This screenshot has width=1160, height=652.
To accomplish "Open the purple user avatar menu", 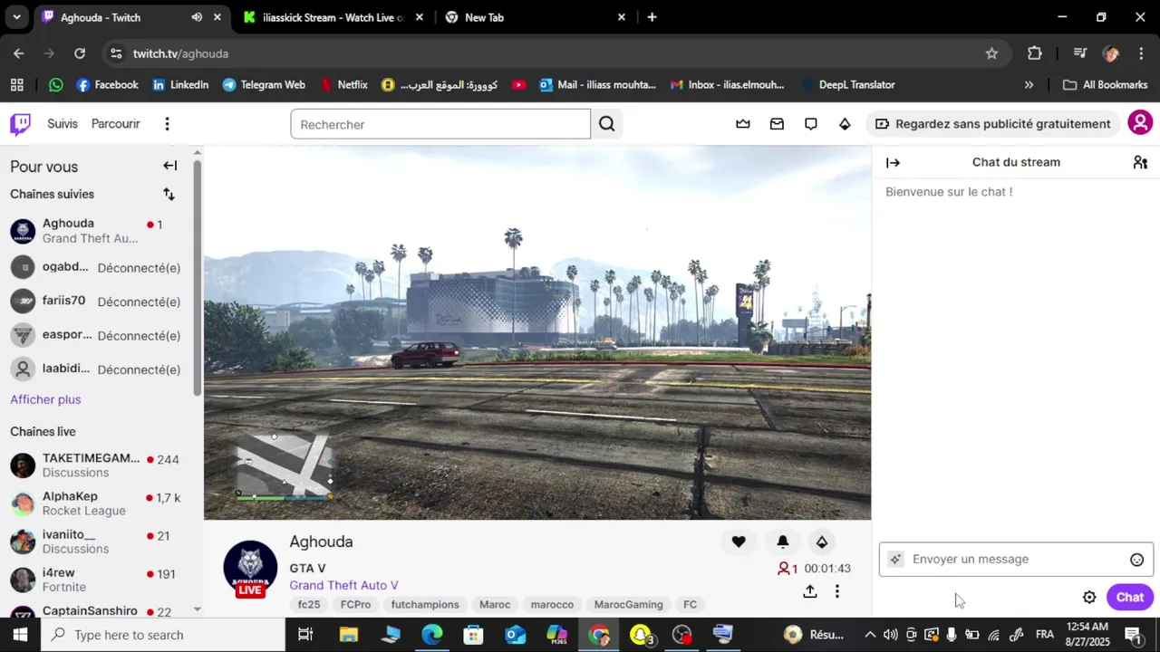I will tap(1140, 123).
